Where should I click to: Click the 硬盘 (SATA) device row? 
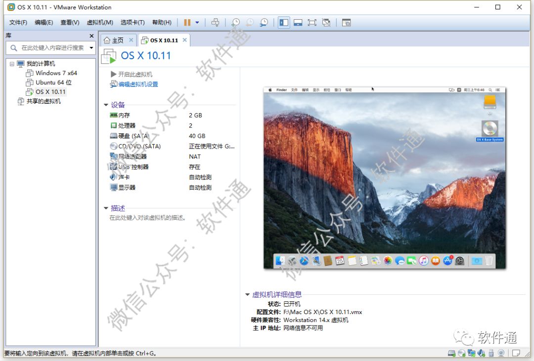pos(173,136)
